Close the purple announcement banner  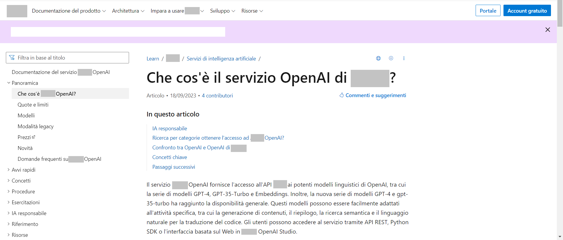(547, 30)
